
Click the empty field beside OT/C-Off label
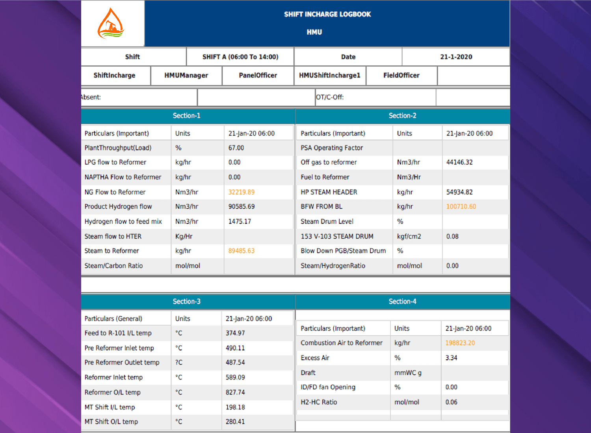(473, 97)
